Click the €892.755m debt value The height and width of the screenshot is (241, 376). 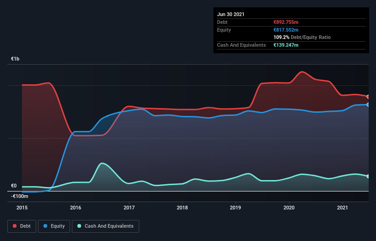point(286,22)
